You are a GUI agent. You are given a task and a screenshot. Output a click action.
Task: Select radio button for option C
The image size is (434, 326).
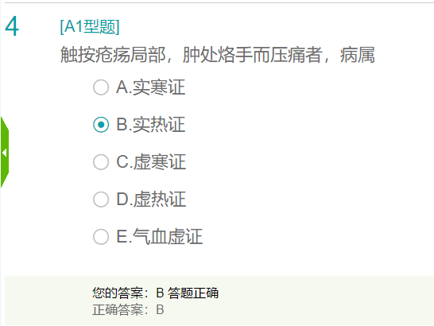101,162
